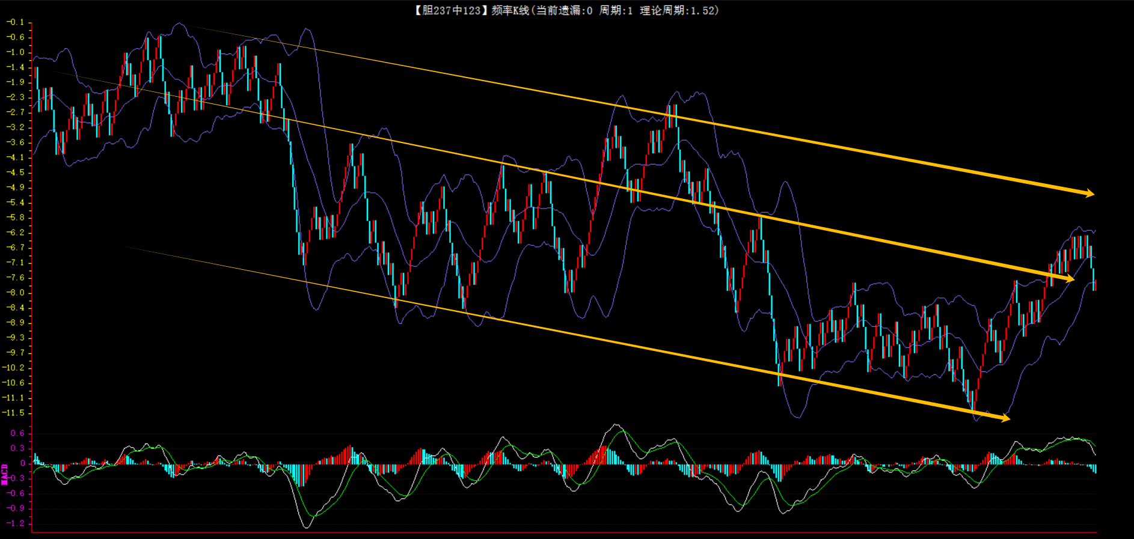Click the -11.1 axis label
1134x539 pixels.
coord(13,398)
